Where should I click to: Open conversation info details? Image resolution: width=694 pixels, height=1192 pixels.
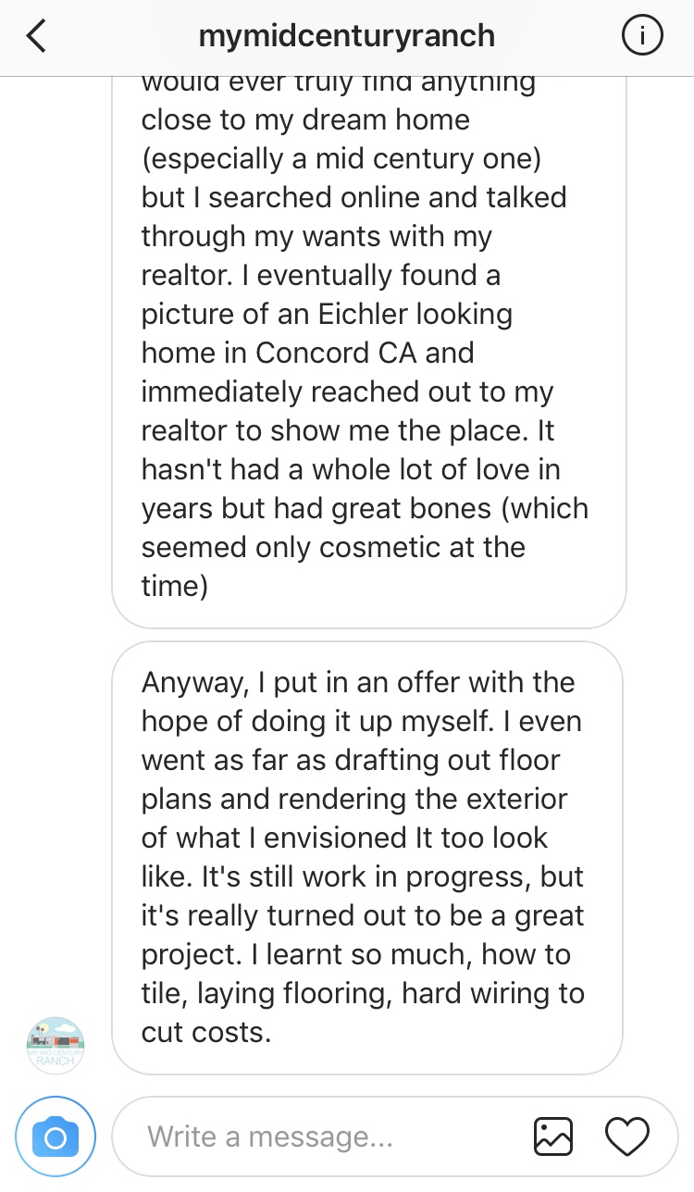(640, 37)
